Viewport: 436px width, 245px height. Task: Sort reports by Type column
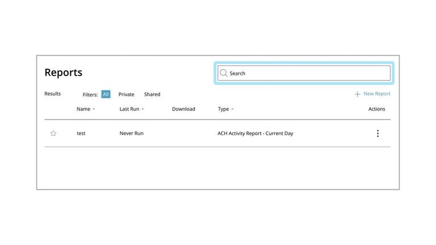tap(225, 109)
